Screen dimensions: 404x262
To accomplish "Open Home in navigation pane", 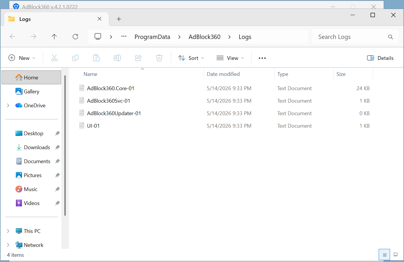I will (x=31, y=77).
